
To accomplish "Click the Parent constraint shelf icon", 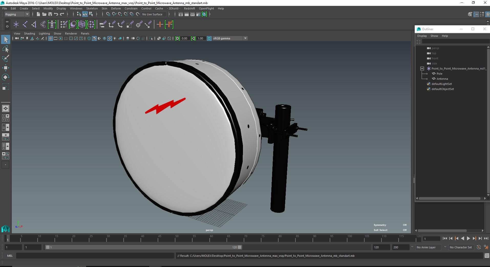I will 103,25.
